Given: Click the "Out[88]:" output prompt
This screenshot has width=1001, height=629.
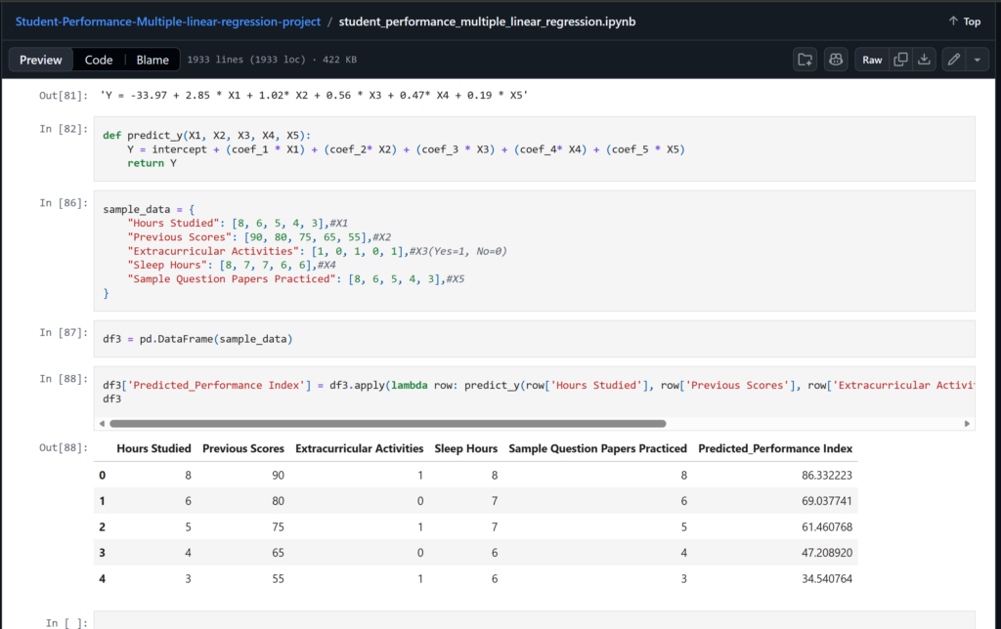Looking at the screenshot, I should click(x=64, y=448).
